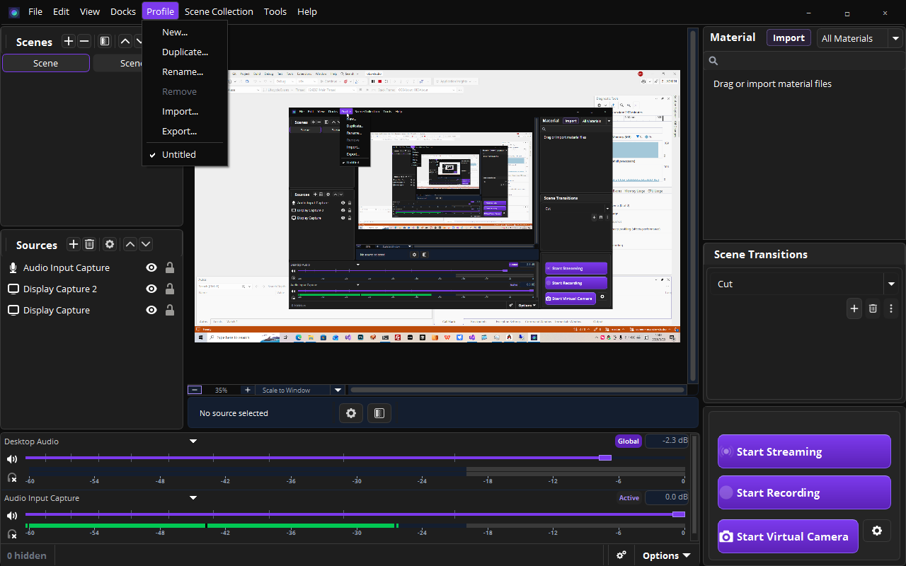Screen dimensions: 906x566
Task: Choose Duplicate... in Profile menu
Action: coord(185,52)
